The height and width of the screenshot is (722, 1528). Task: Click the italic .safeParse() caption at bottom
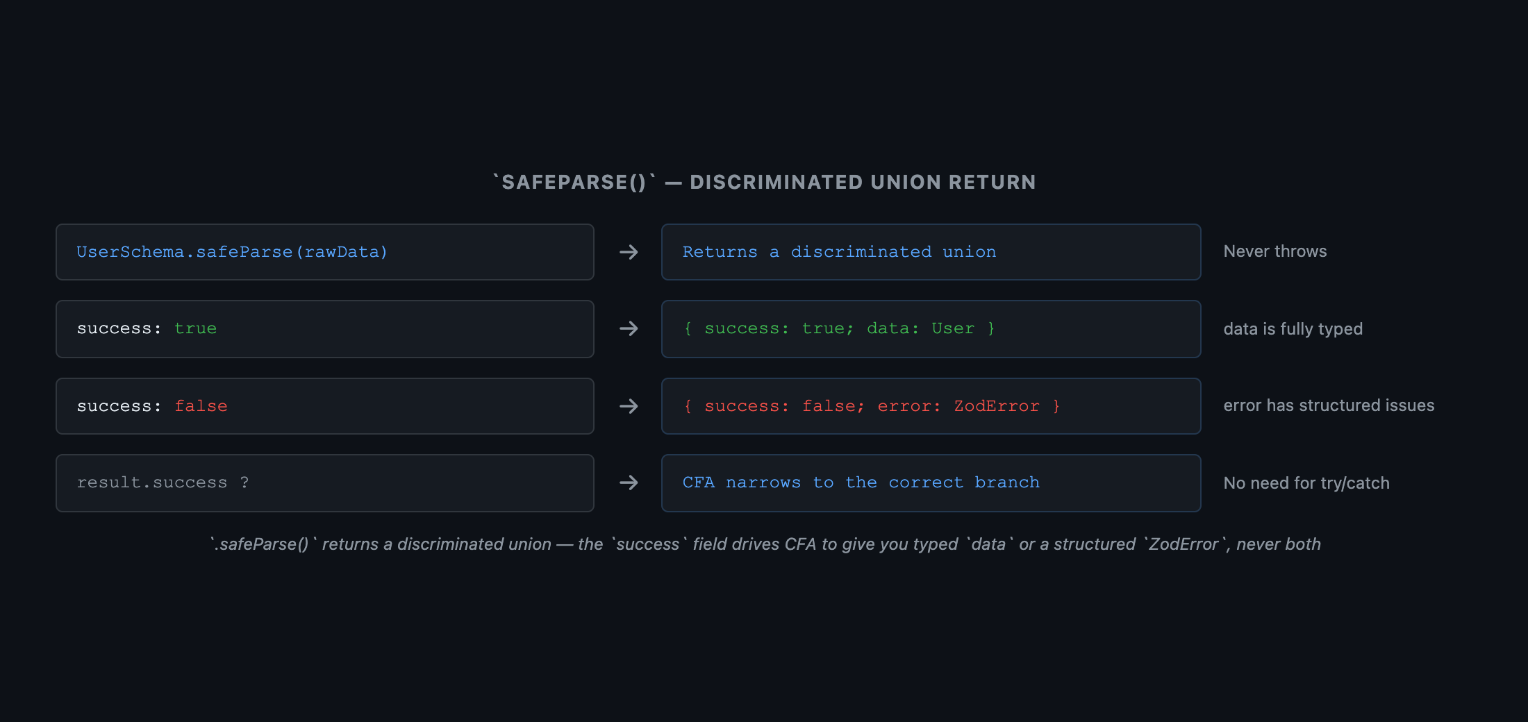click(x=765, y=544)
